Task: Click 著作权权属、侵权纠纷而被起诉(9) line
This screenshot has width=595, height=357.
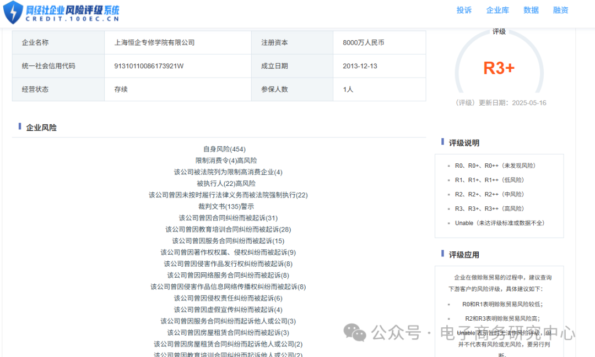Action: click(x=228, y=252)
